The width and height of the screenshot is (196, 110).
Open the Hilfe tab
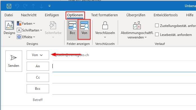tap(190, 15)
